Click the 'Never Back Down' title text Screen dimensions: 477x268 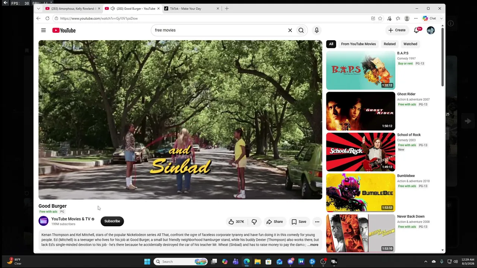click(x=411, y=216)
